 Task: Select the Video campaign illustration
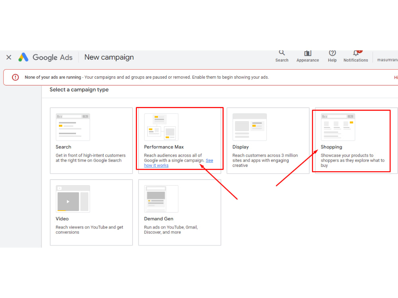(73, 199)
